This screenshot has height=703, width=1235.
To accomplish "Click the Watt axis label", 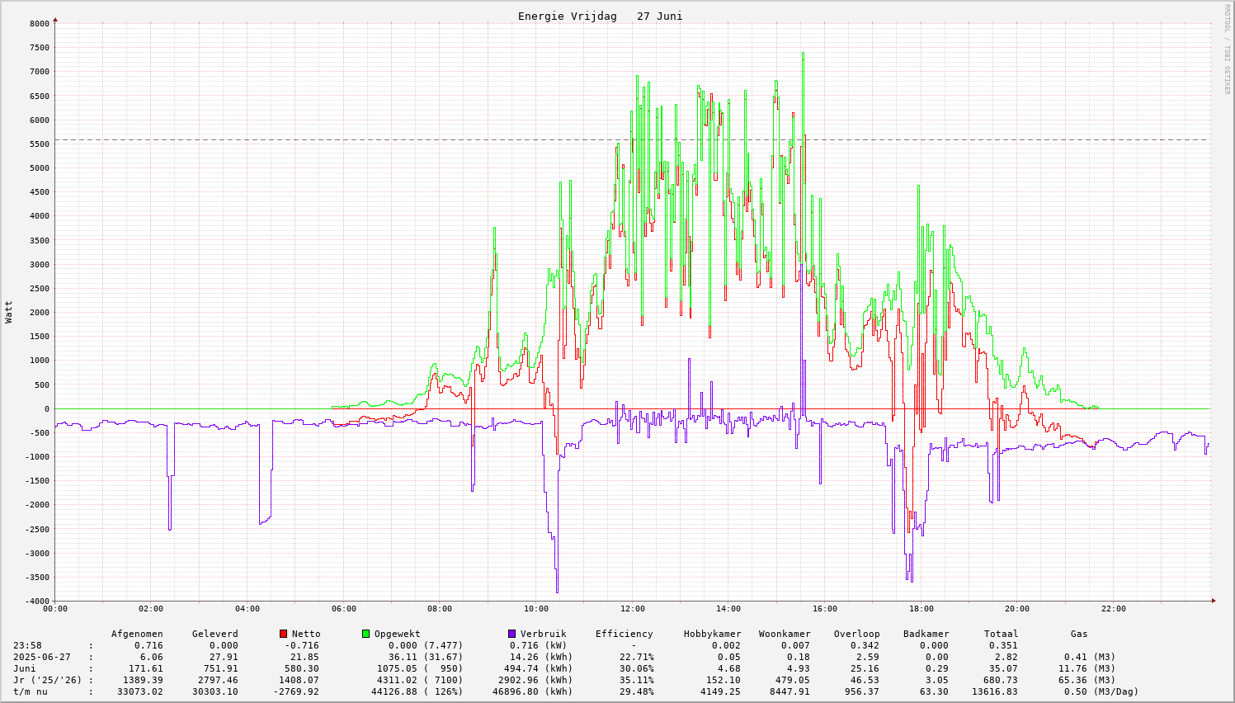I will [x=9, y=312].
